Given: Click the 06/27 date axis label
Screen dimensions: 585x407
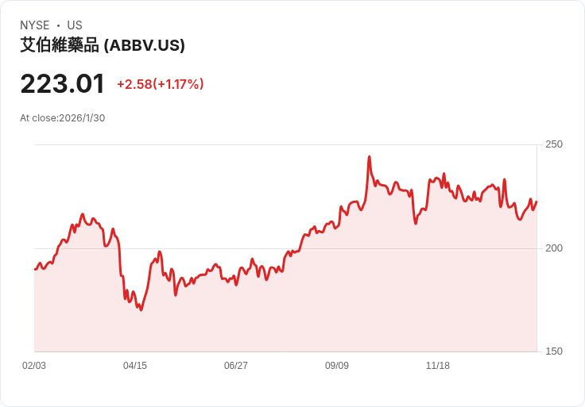Looking at the screenshot, I should [x=236, y=366].
